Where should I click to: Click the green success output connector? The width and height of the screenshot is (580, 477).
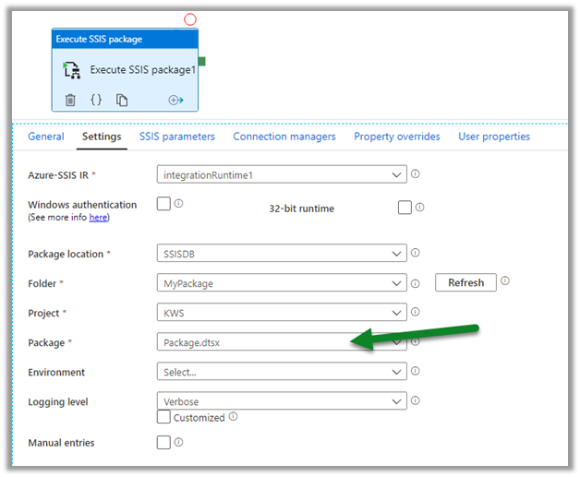[202, 61]
